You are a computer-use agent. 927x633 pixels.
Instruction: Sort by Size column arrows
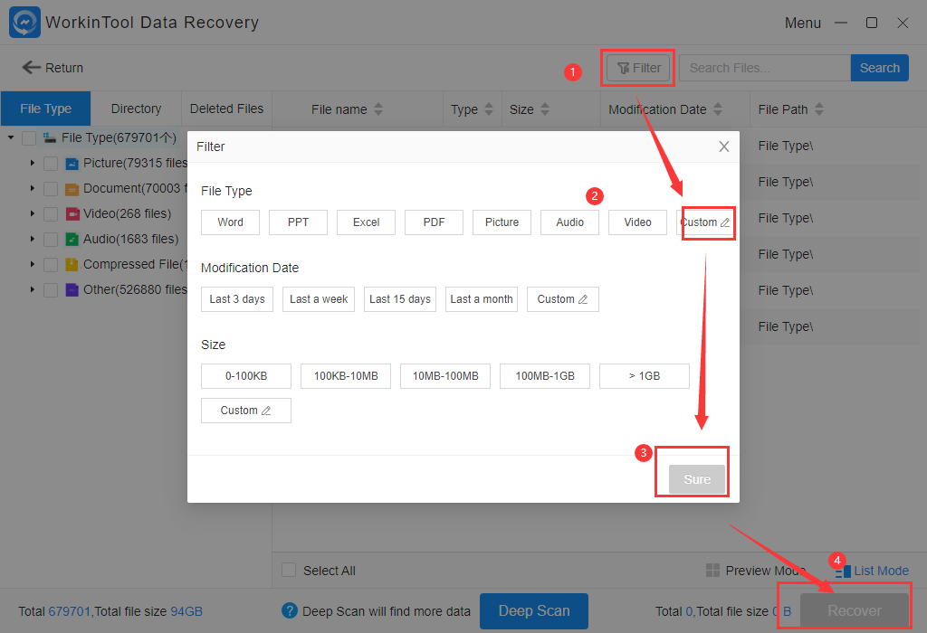(544, 109)
